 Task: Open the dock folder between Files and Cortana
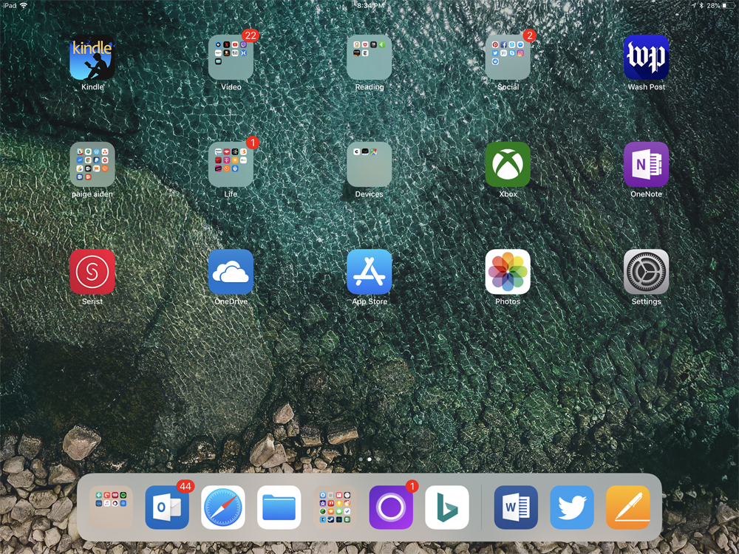click(x=335, y=507)
